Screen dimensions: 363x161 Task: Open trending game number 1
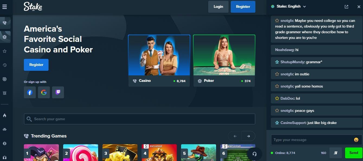pos(41,153)
